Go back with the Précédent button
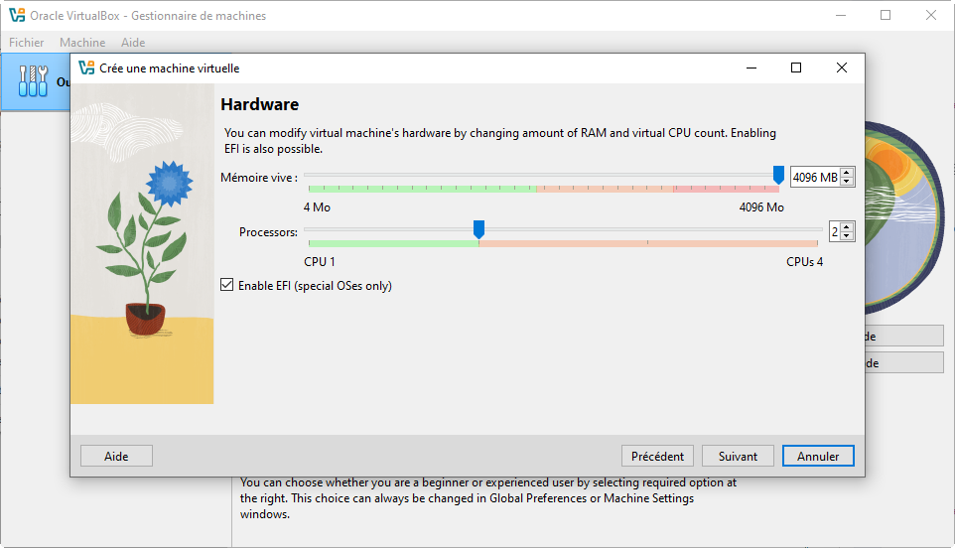 pyautogui.click(x=658, y=456)
